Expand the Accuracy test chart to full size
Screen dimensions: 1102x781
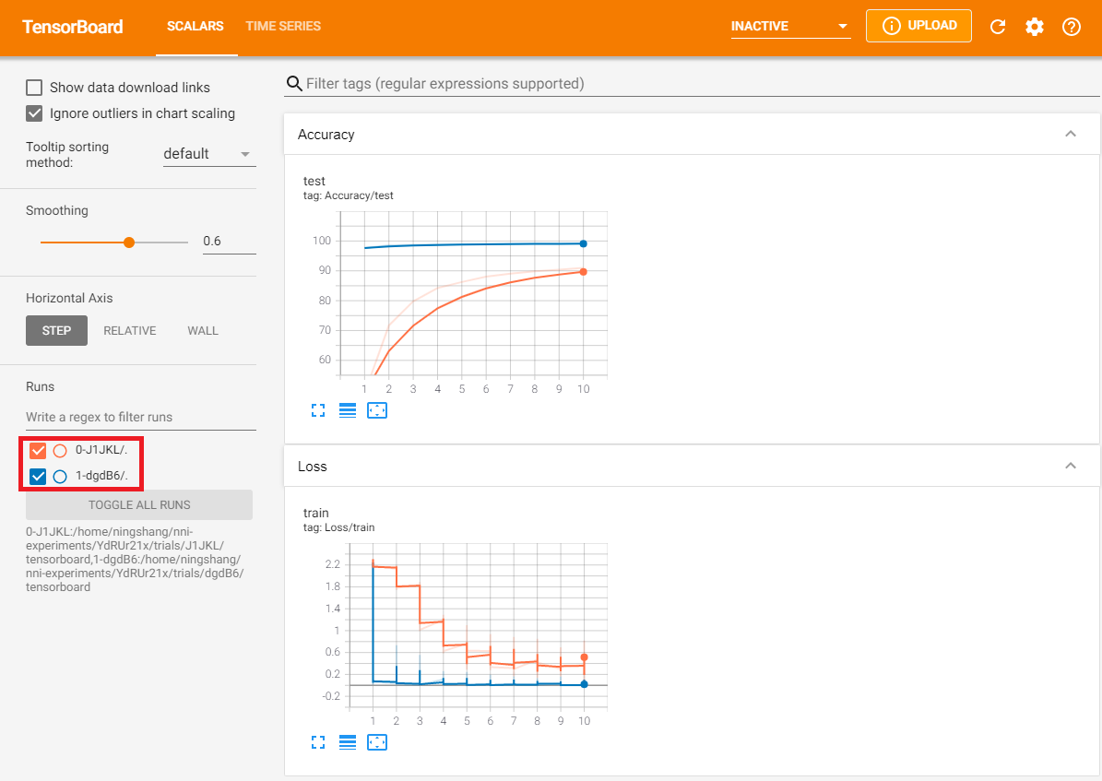tap(319, 411)
